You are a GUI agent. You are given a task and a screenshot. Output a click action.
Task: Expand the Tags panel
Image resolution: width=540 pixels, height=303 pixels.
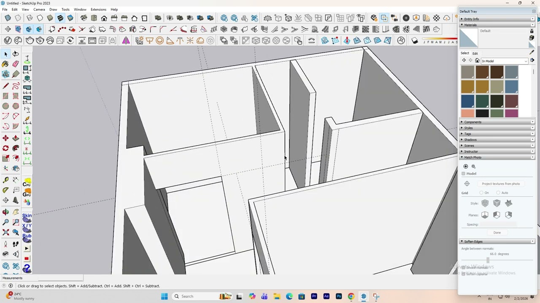[x=497, y=134]
